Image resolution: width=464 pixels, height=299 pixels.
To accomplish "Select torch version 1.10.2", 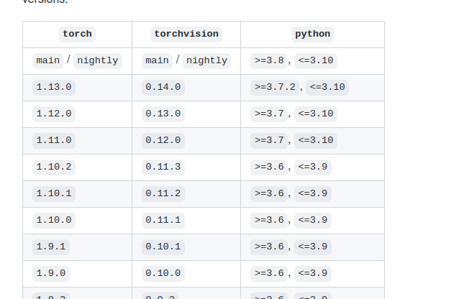I will click(x=54, y=167).
